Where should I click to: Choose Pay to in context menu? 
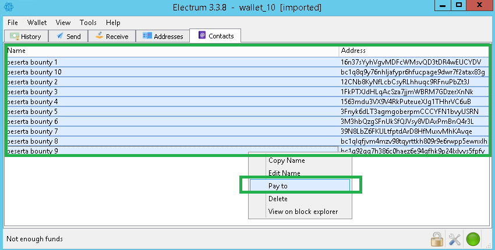coord(300,186)
